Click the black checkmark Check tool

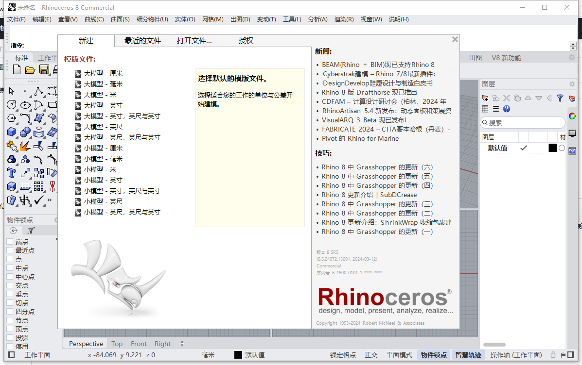[38, 200]
